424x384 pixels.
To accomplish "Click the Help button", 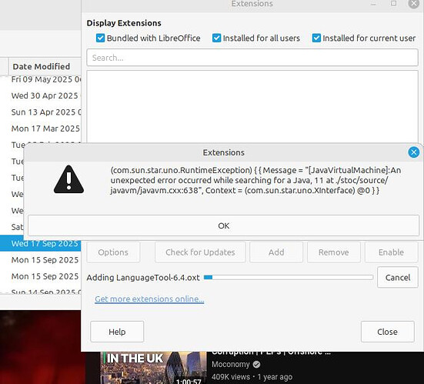I will coord(117,332).
